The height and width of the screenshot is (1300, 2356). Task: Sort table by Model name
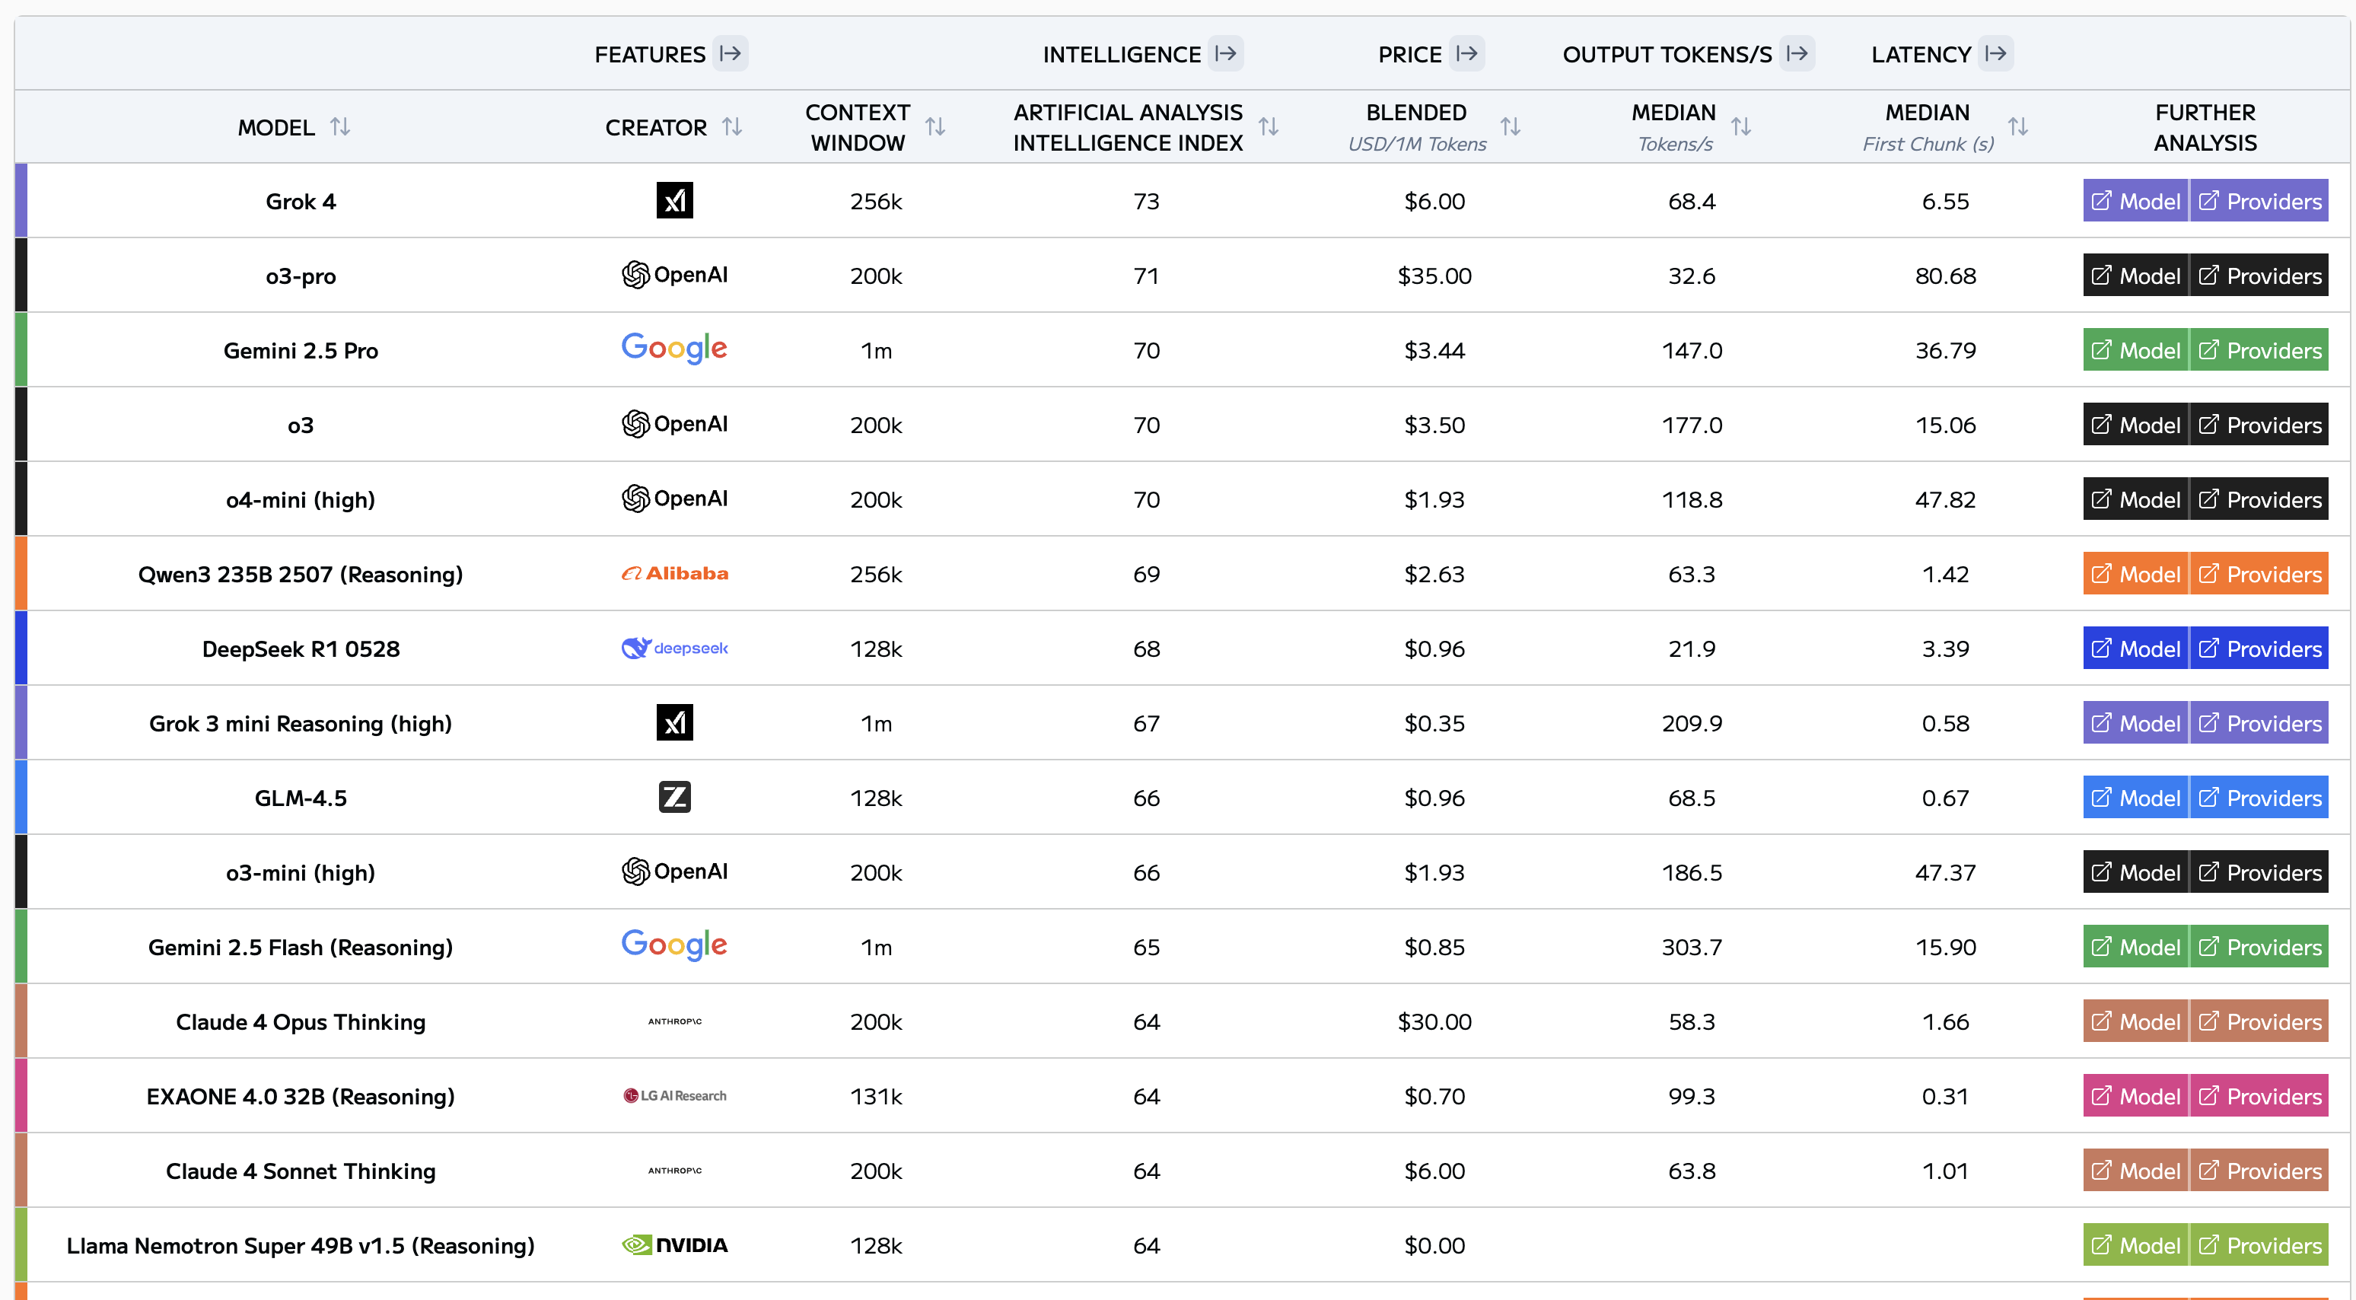coord(340,126)
